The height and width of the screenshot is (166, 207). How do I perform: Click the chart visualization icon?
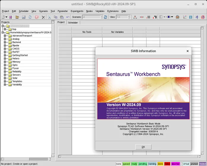pos(185,17)
